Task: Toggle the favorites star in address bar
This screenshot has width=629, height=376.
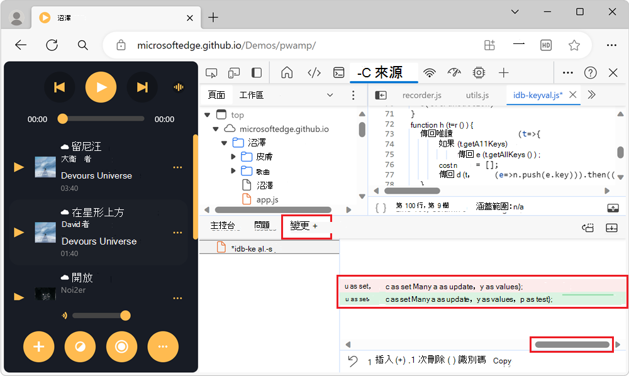Action: [574, 45]
